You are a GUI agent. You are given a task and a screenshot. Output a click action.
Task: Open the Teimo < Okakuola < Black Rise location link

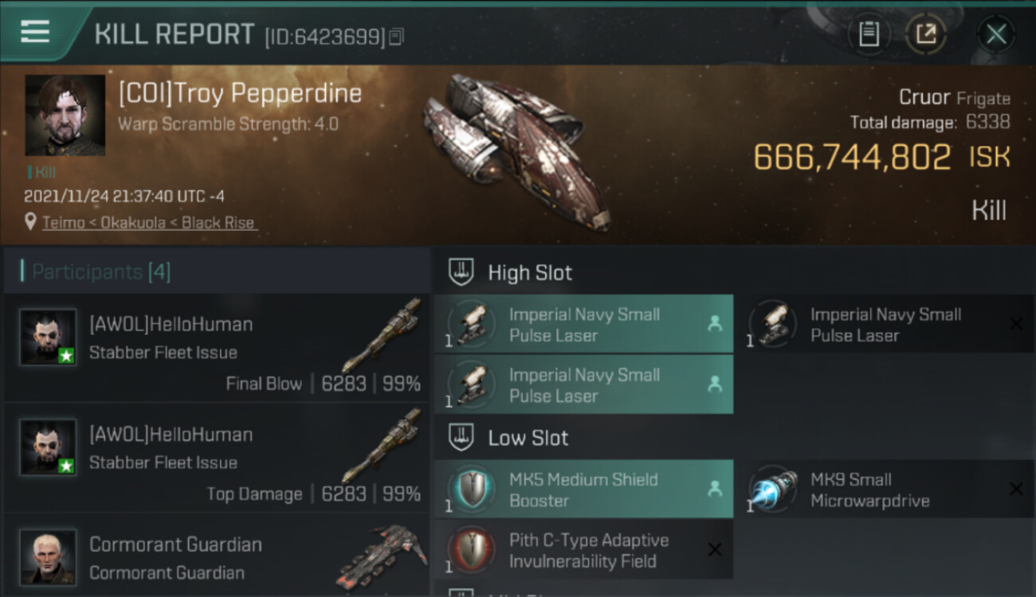[x=150, y=223]
